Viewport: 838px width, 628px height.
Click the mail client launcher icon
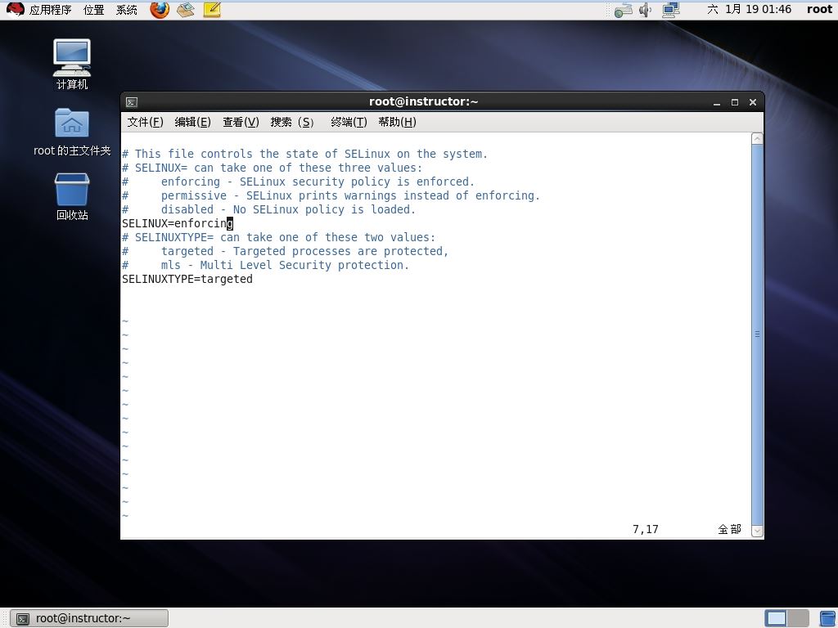pyautogui.click(x=186, y=10)
